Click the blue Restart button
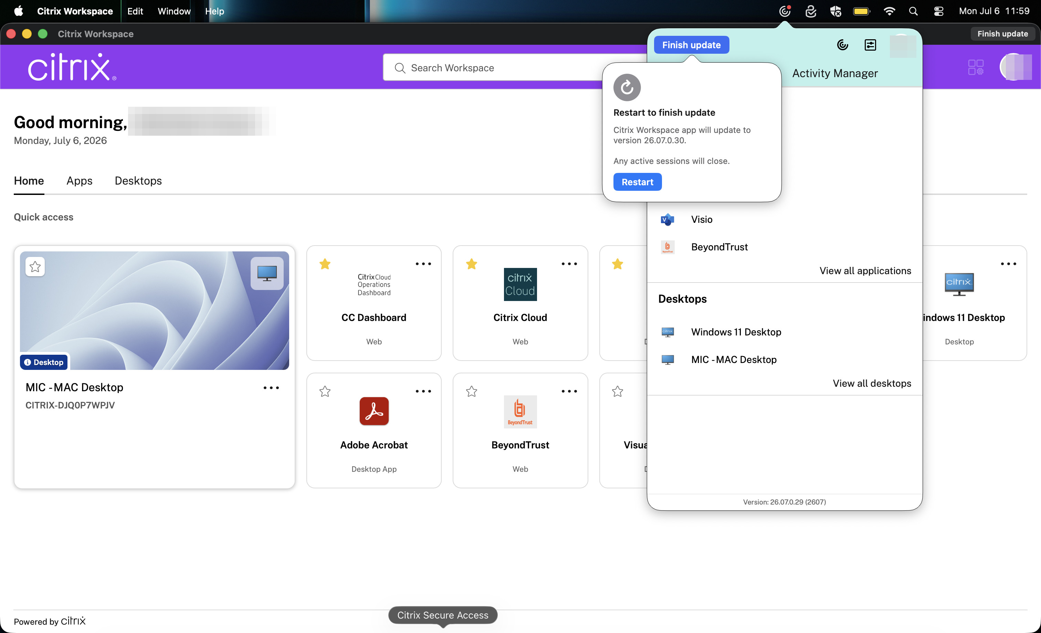The height and width of the screenshot is (633, 1041). (637, 182)
